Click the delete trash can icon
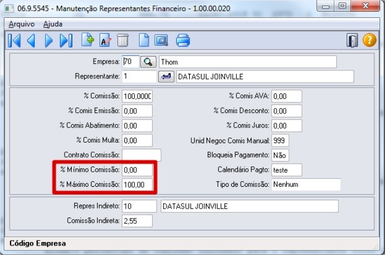 point(122,40)
